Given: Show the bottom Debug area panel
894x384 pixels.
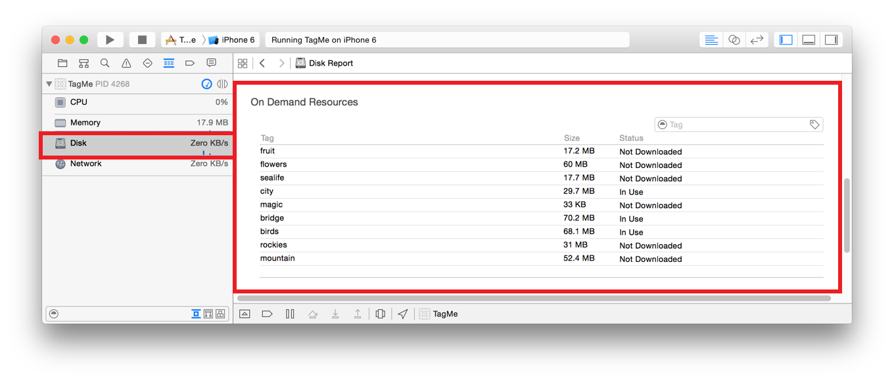Looking at the screenshot, I should [809, 40].
